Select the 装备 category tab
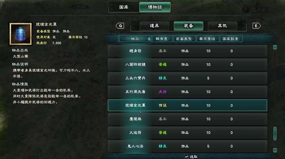Viewport: 285px width, 159px height. (x=188, y=26)
